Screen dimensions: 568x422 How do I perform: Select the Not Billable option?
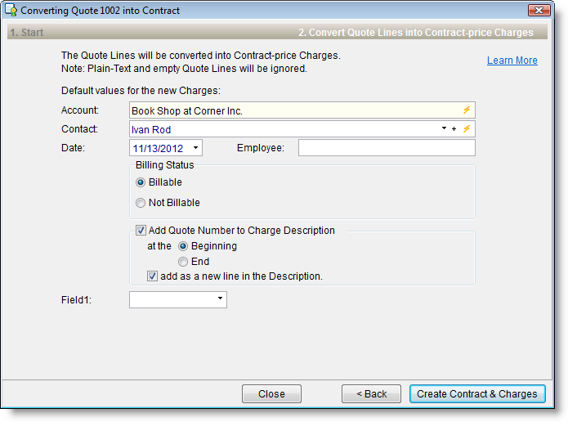pos(141,203)
